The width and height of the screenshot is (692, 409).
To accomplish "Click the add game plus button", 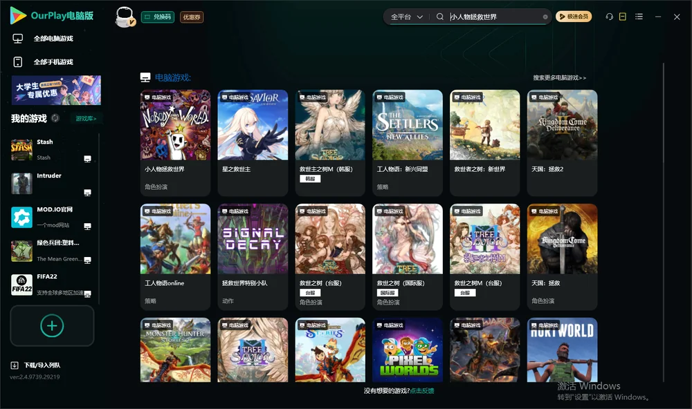I will point(52,325).
